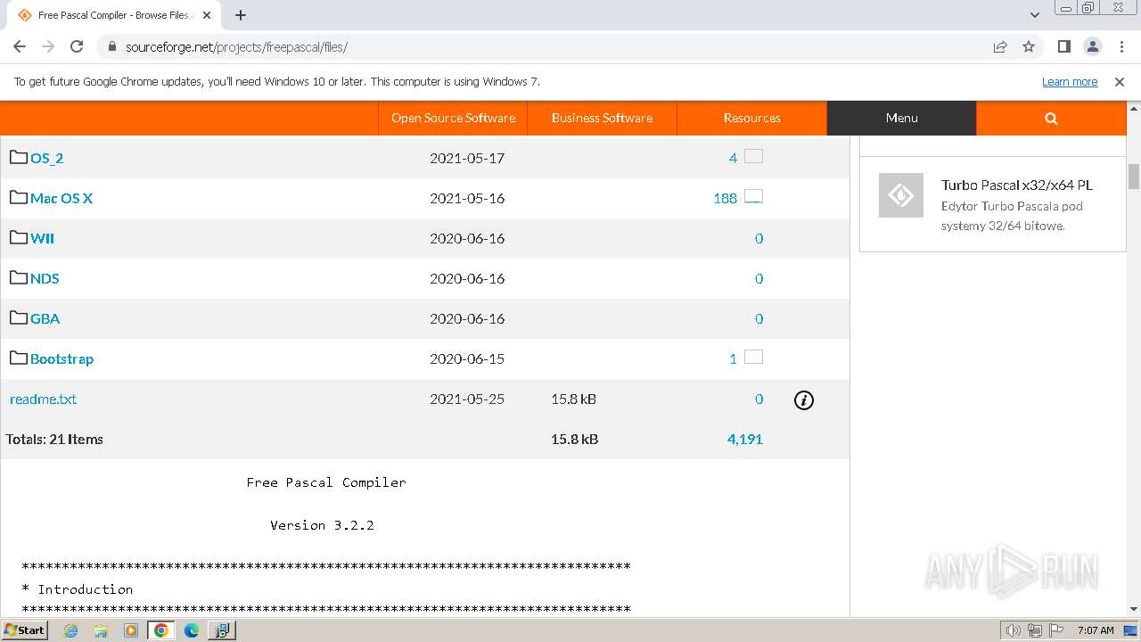This screenshot has height=642, width=1141.
Task: Open the WII folder link
Action: [42, 238]
